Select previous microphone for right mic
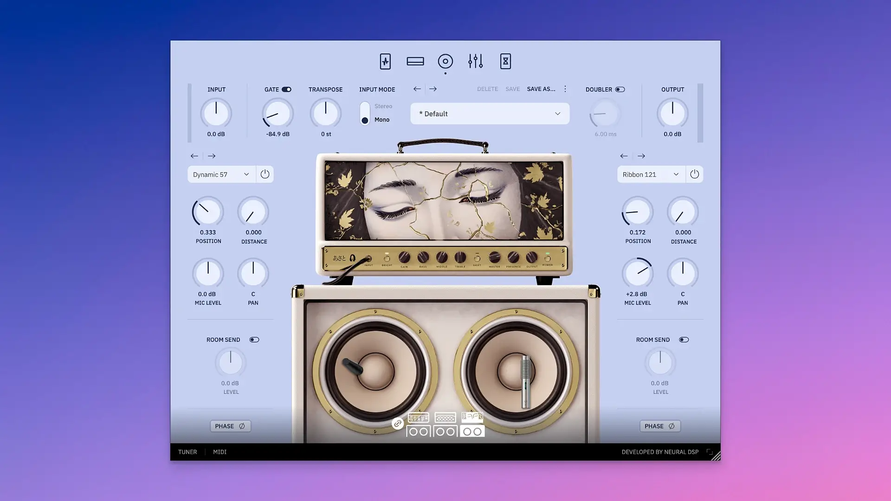This screenshot has height=501, width=891. tap(624, 156)
